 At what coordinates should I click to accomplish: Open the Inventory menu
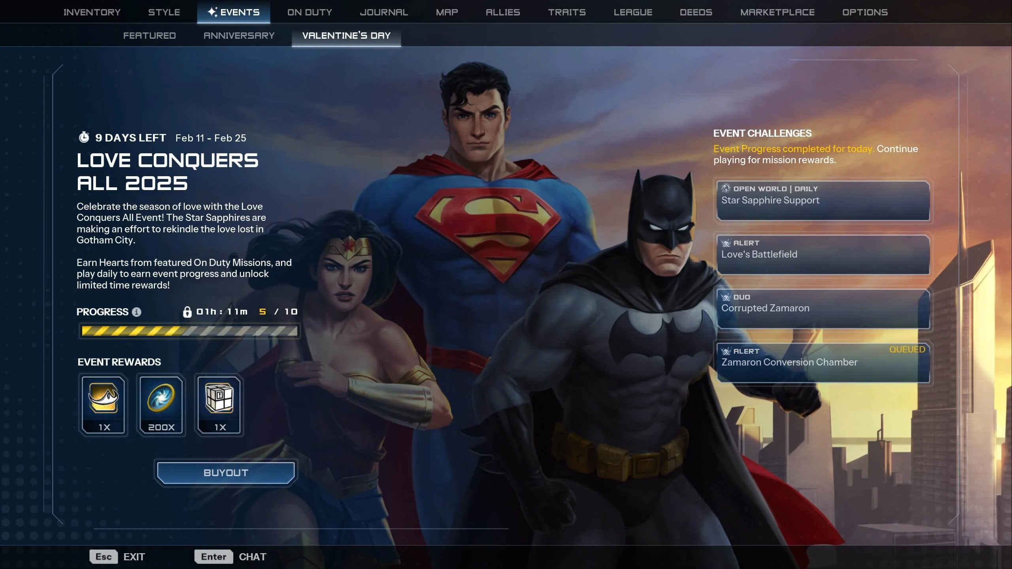coord(92,12)
